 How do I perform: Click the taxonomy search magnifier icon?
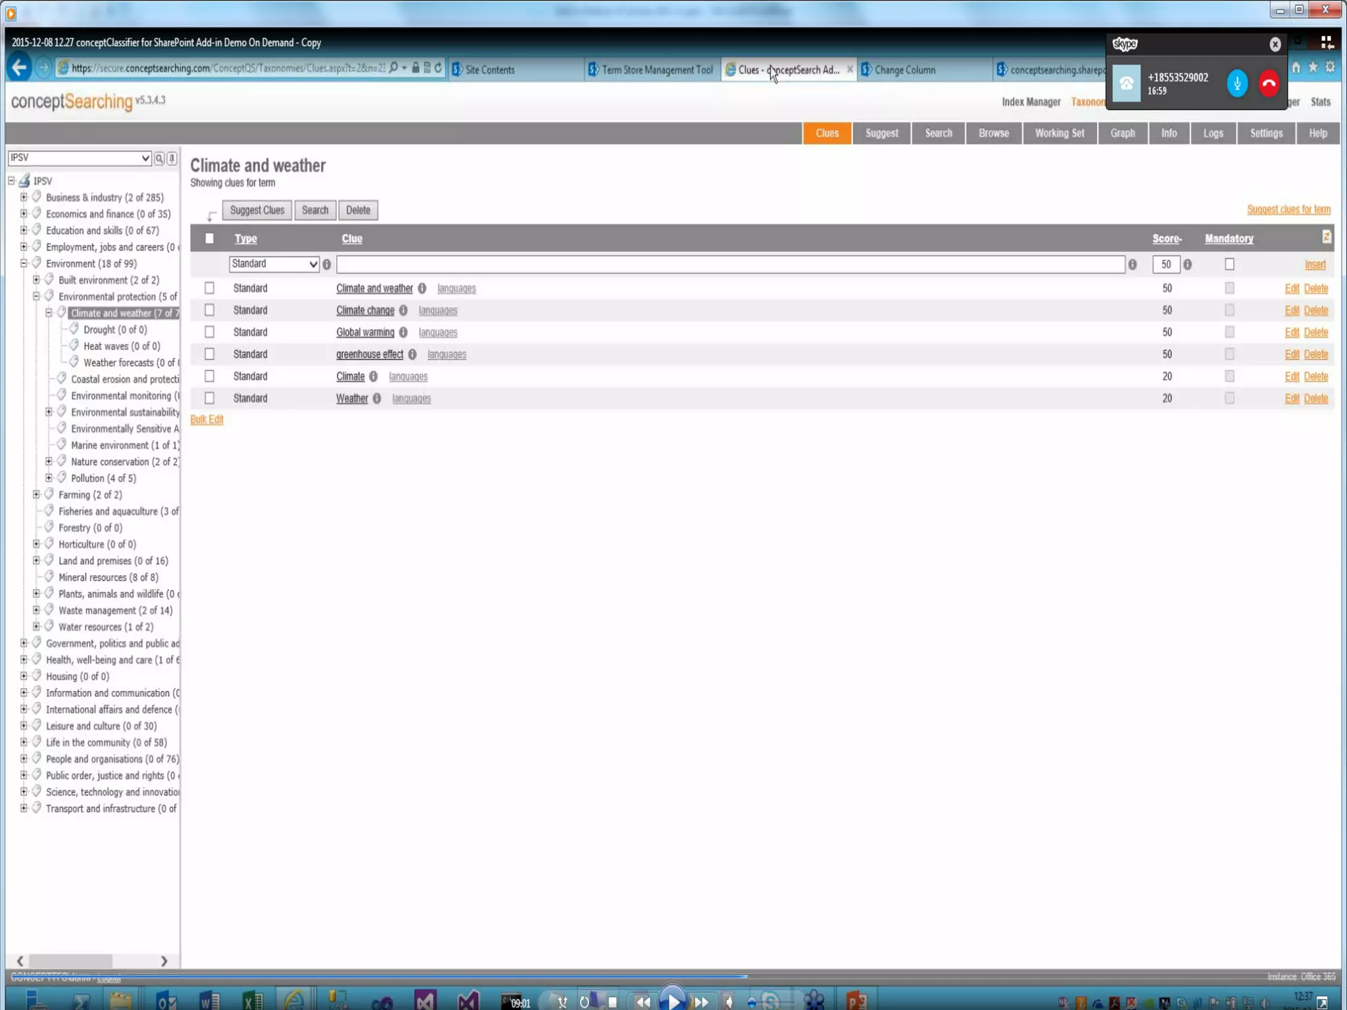[159, 158]
